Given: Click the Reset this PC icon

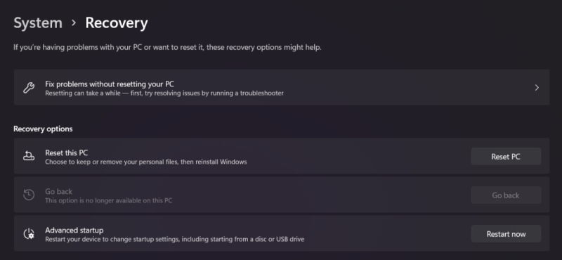Looking at the screenshot, I should point(29,156).
